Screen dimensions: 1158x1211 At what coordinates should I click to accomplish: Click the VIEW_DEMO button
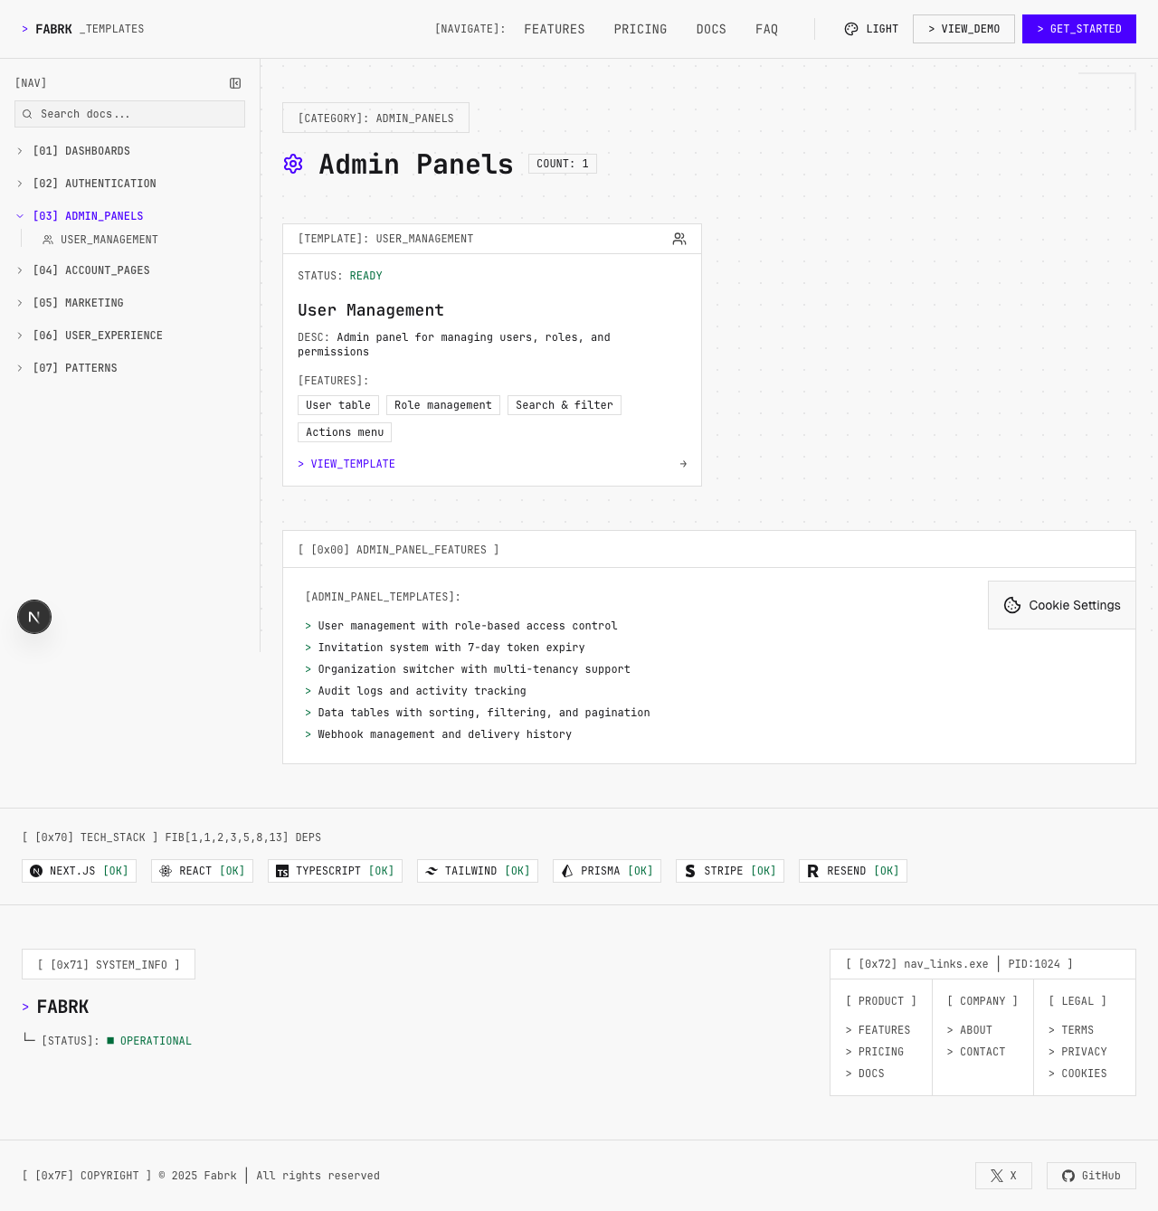point(963,29)
